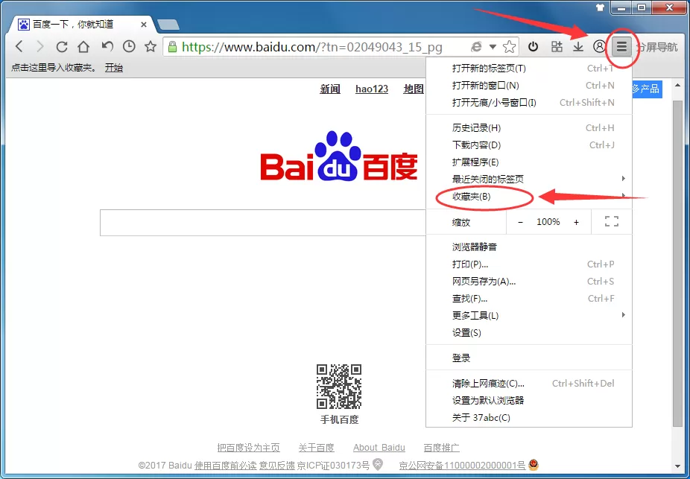Click the Baidu search input box

263,223
